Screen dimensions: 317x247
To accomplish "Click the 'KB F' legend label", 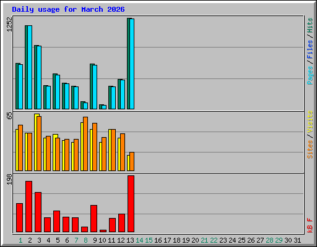I will point(310,225).
